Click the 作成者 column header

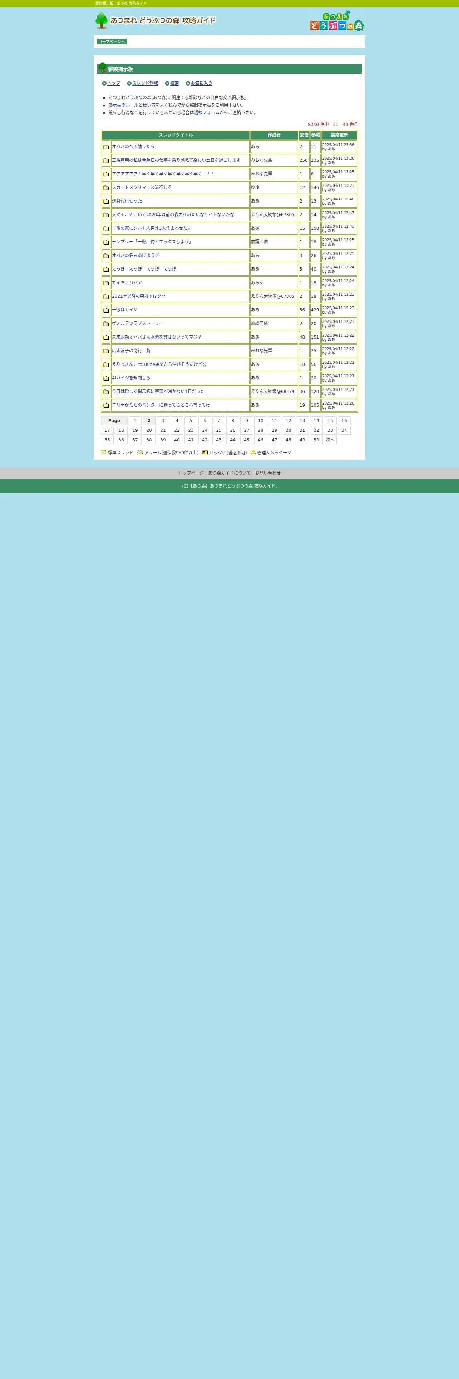pyautogui.click(x=274, y=135)
